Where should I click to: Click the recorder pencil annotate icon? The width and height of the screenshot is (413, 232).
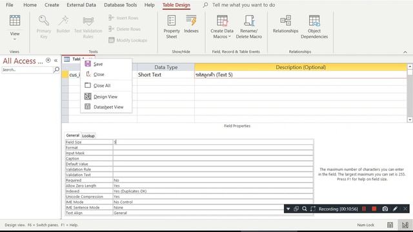pos(395,209)
